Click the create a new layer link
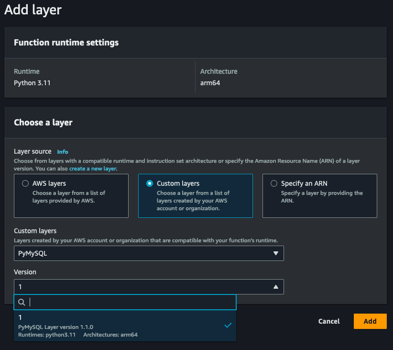Viewport: 393px width, 350px height. (93, 168)
